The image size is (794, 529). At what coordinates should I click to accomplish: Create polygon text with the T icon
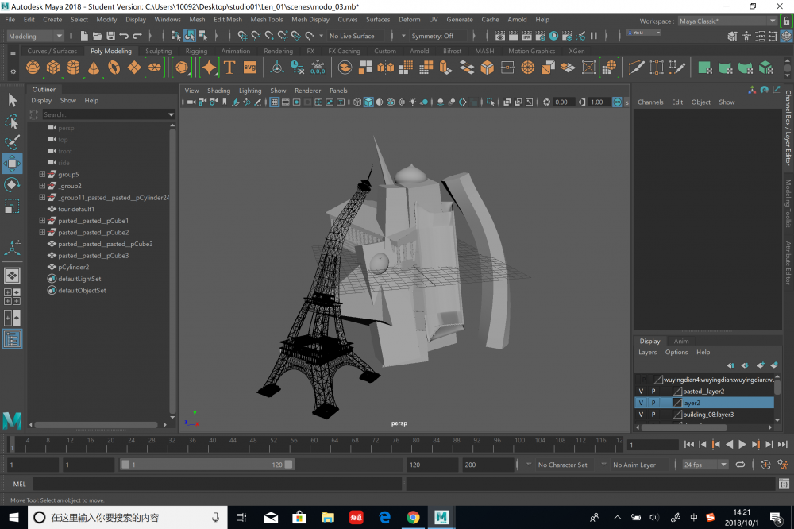pyautogui.click(x=229, y=68)
